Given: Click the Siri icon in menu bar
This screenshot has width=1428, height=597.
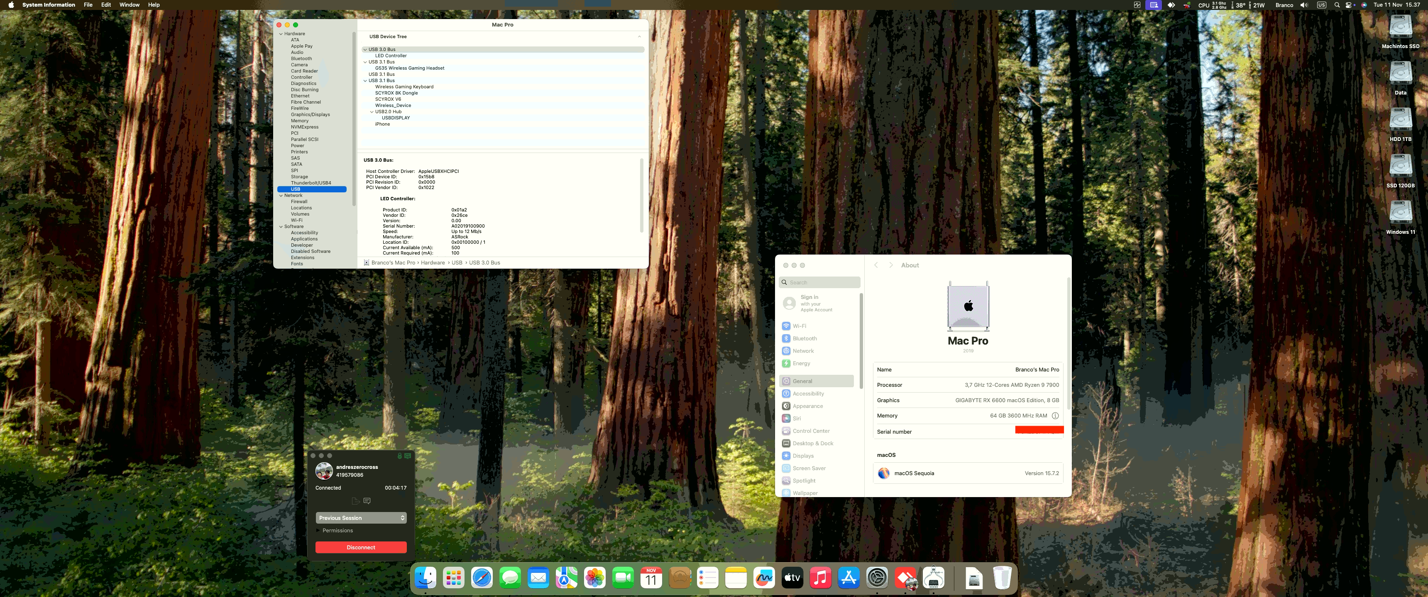Looking at the screenshot, I should [1364, 5].
